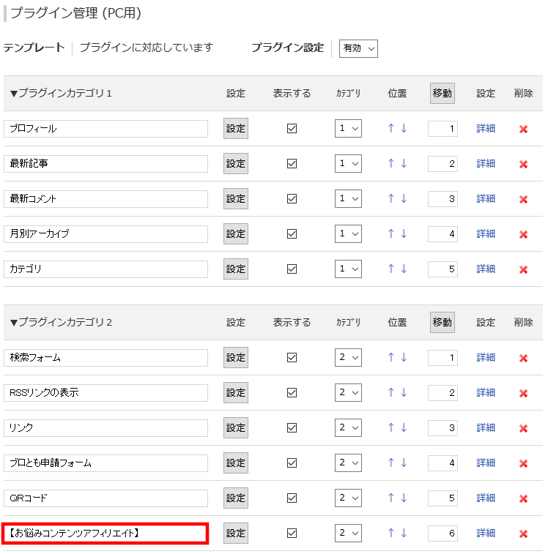
Task: Open 詳細 link for QRコード
Action: pos(486,498)
